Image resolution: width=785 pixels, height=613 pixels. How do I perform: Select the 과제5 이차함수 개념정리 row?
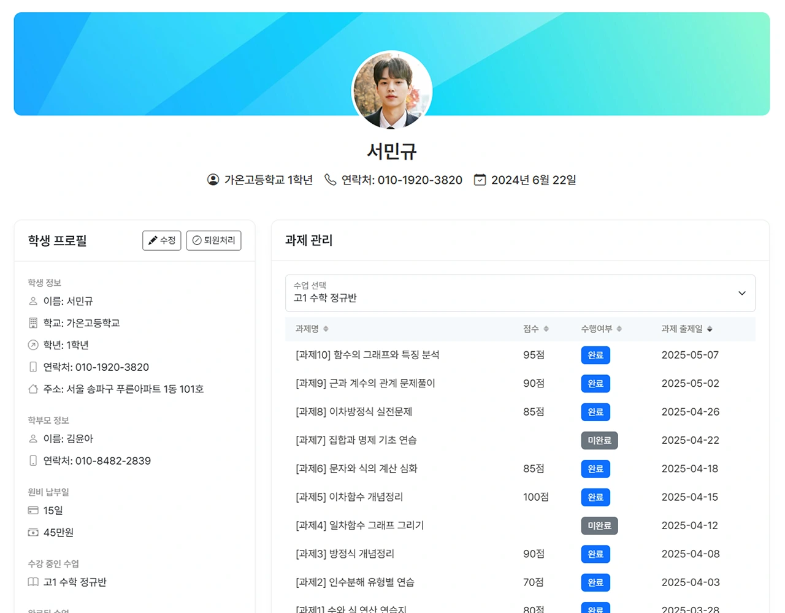350,497
